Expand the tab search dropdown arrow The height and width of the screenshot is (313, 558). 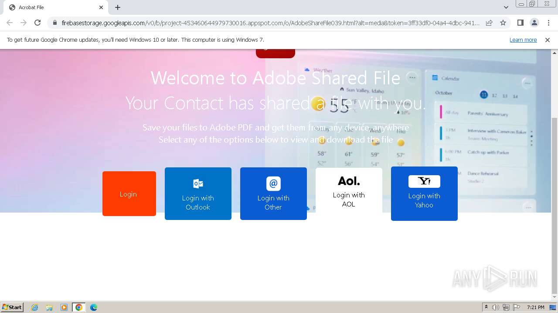pos(506,7)
